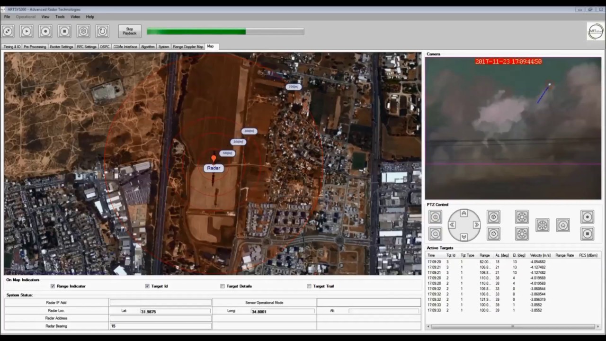Click the RCS [dBsm] column header
Image resolution: width=606 pixels, height=341 pixels.
588,255
